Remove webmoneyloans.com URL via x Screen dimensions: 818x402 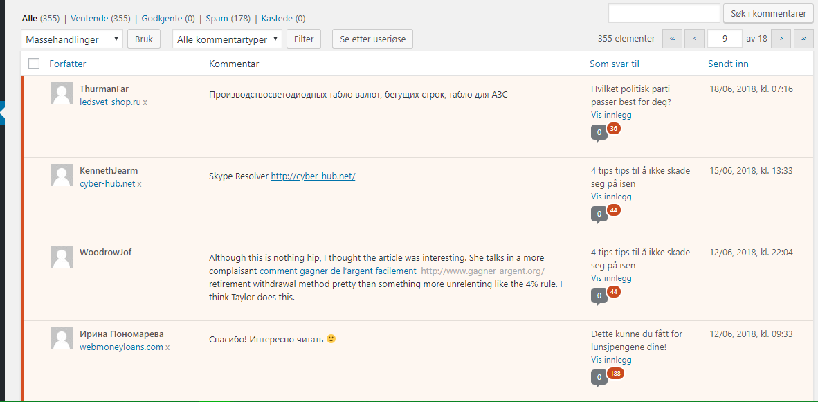point(167,347)
